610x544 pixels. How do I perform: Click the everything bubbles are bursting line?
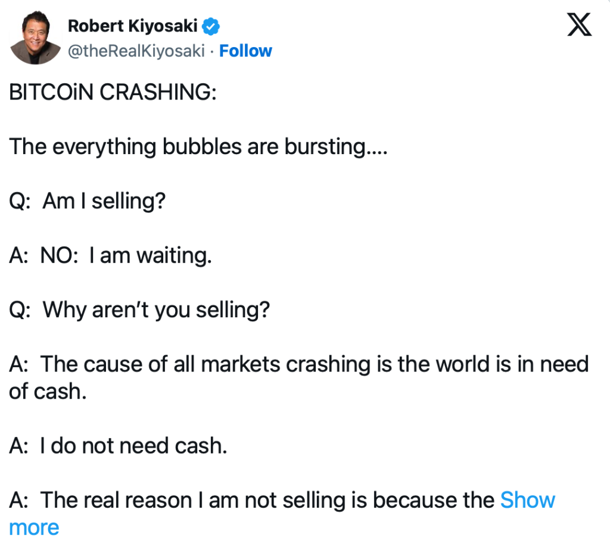(198, 147)
